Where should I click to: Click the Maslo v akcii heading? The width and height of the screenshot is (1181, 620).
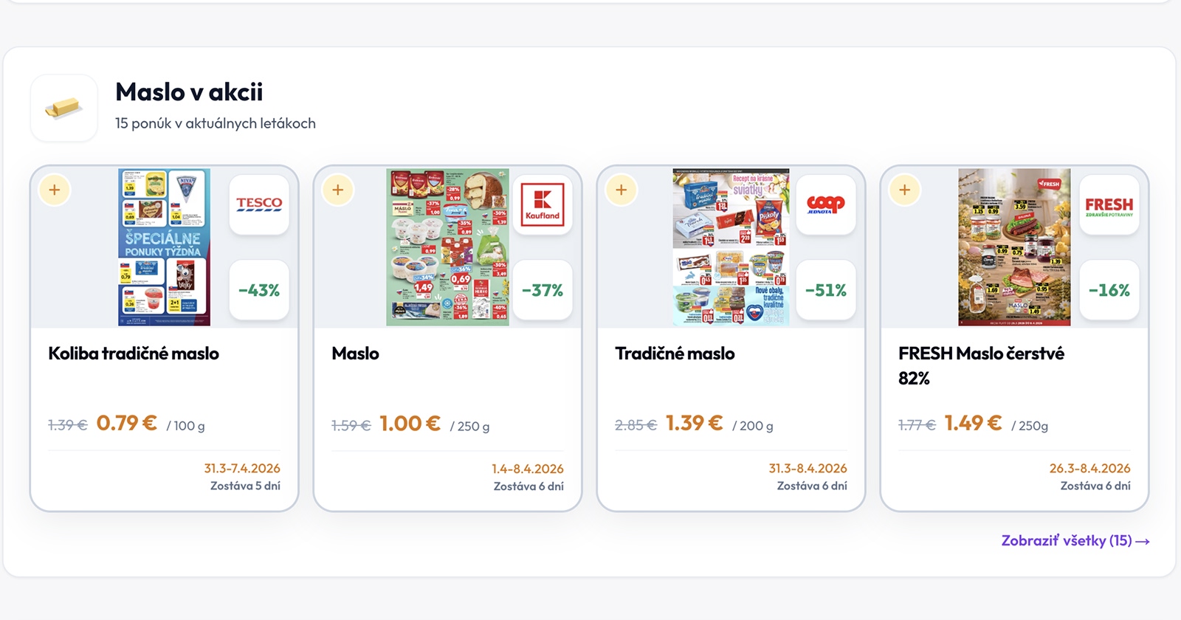point(189,92)
